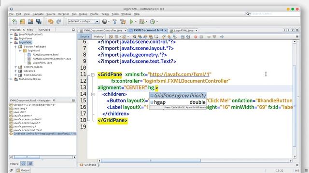Select the GridPane node in Navigator
Image resolution: width=309 pixels, height=173 pixels.
[43, 134]
